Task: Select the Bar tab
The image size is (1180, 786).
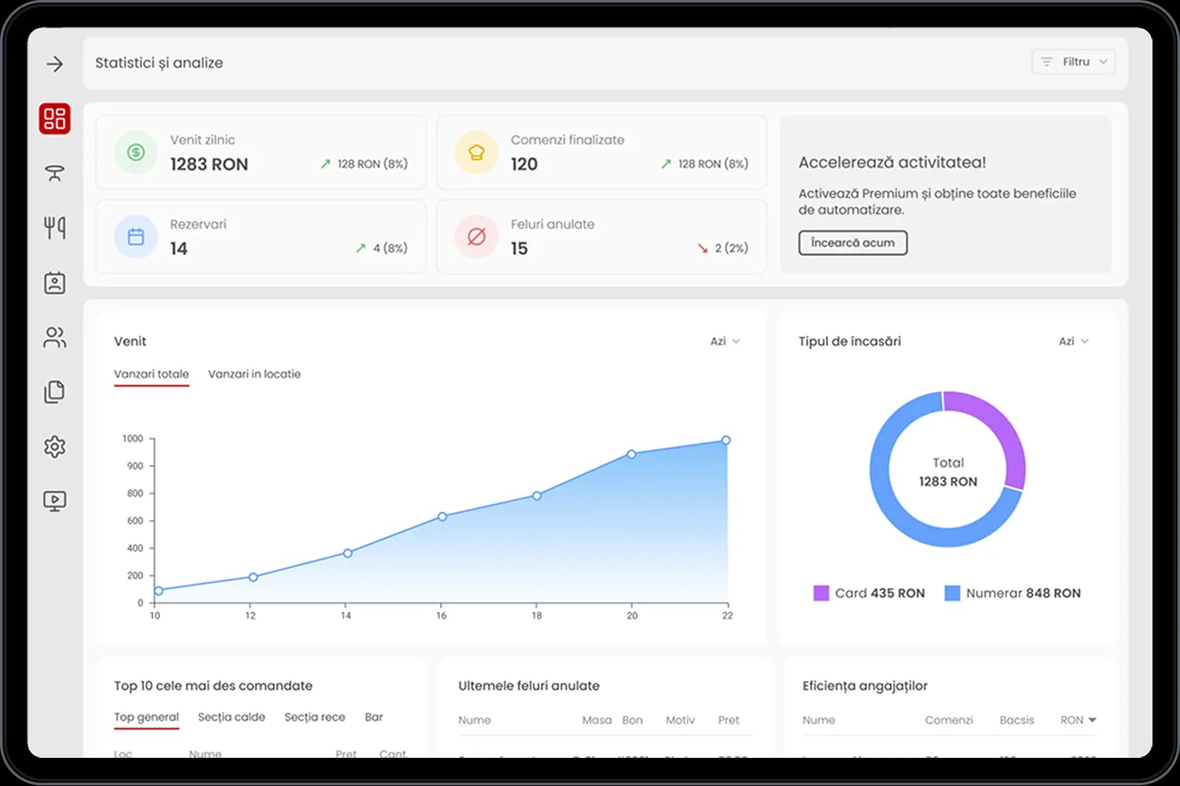Action: click(x=373, y=717)
